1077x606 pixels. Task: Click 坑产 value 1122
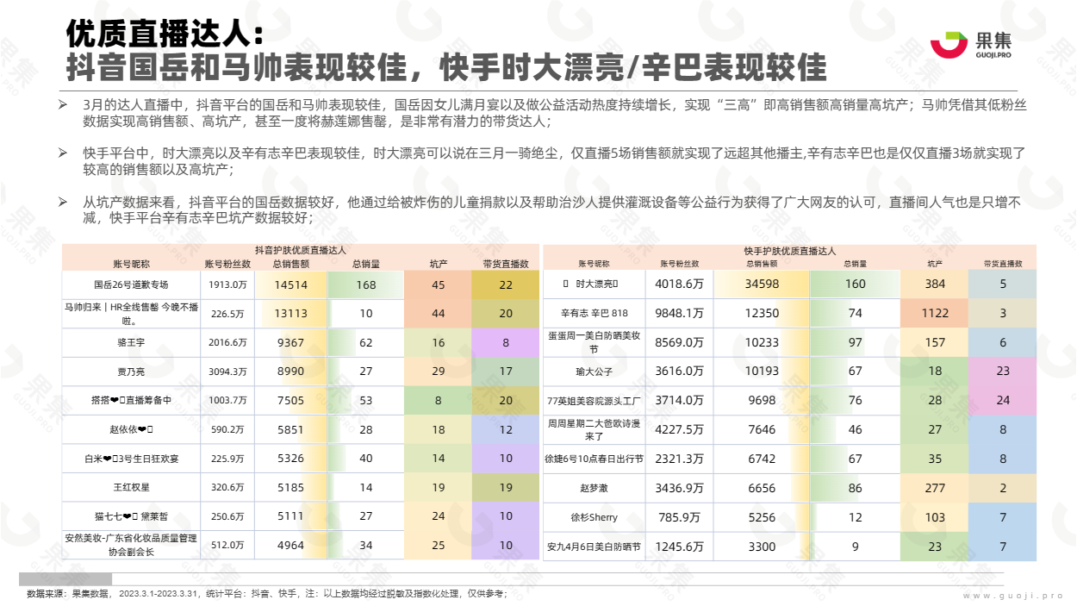pyautogui.click(x=935, y=313)
